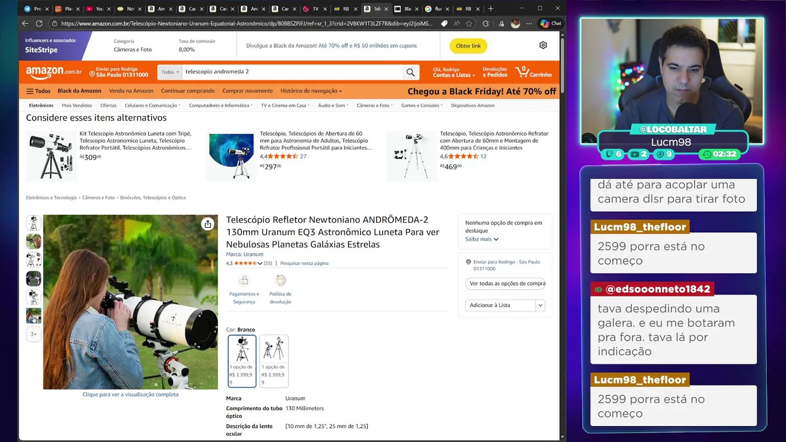Click the Obter link button

point(468,46)
